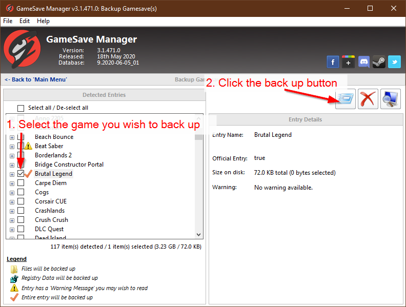
Task: Select the Bridge Constructor Portal entry
Action: pos(69,165)
